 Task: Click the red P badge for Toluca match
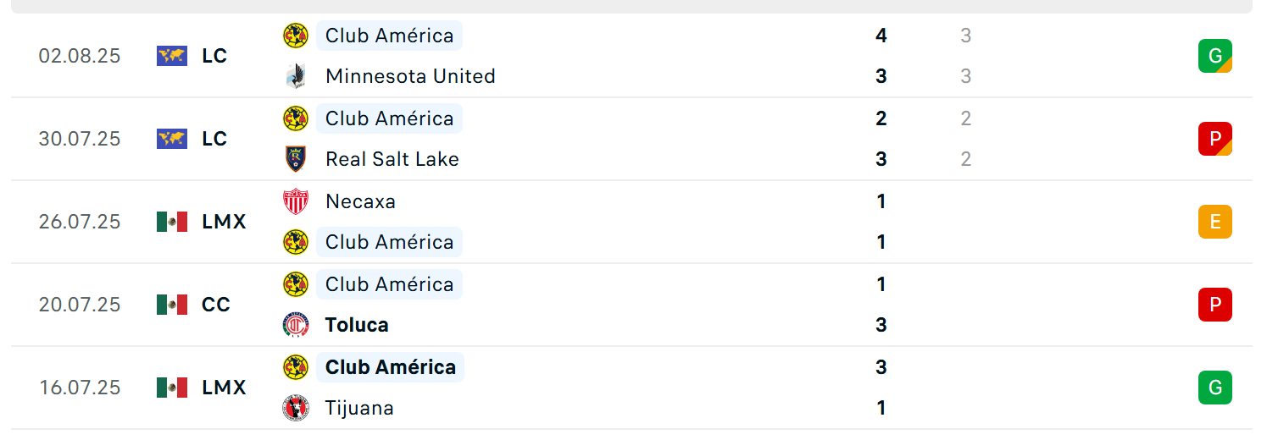point(1215,305)
